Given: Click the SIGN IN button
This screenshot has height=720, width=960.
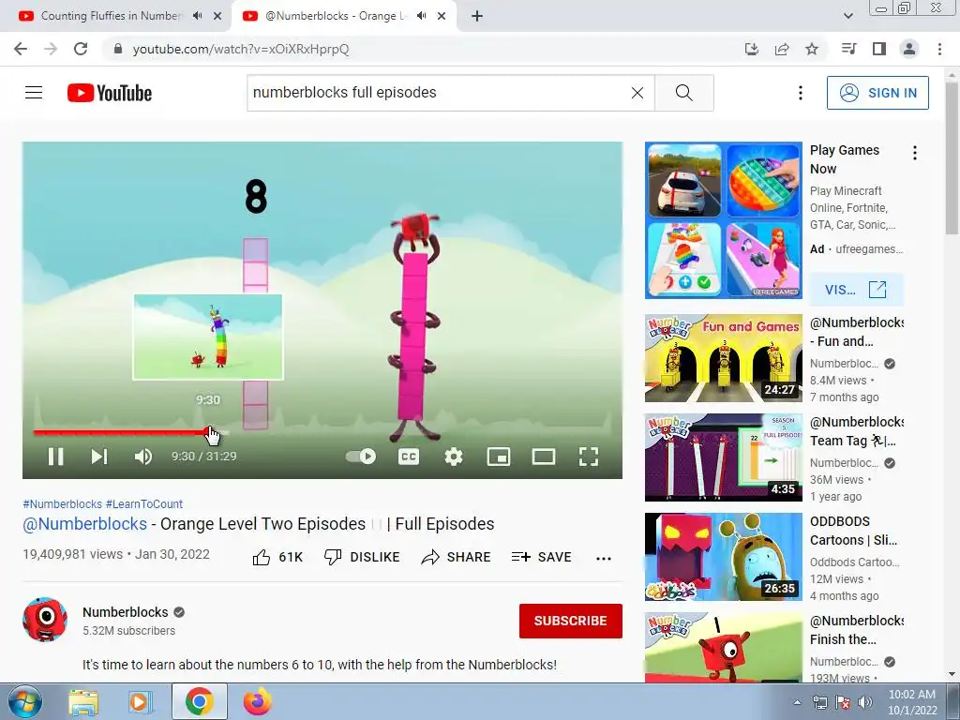Looking at the screenshot, I should click(877, 93).
